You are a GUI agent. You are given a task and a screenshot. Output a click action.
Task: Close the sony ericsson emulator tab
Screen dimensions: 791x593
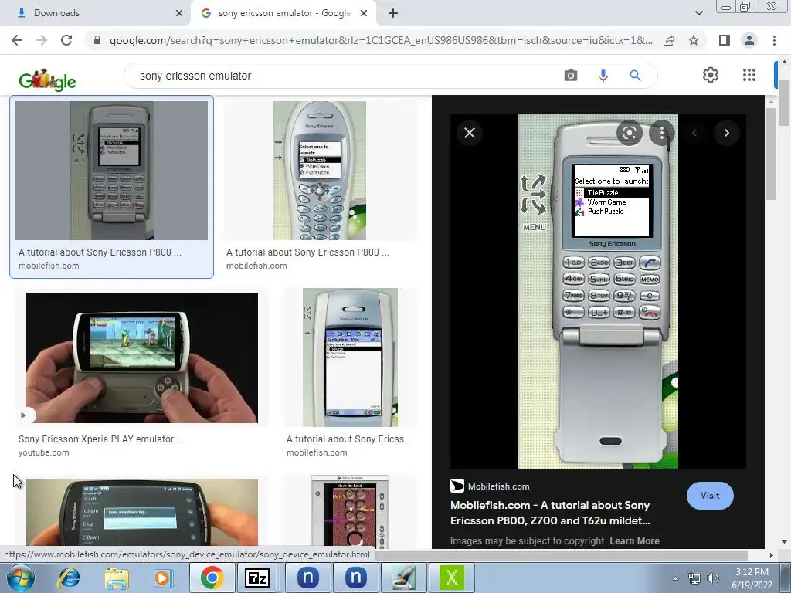364,13
